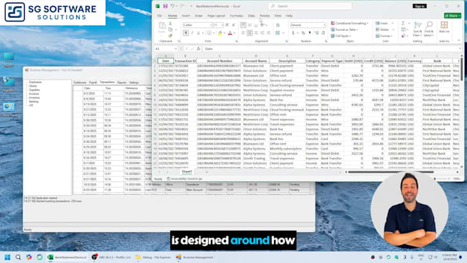The height and width of the screenshot is (263, 467).
Task: Open the Format cells menu
Action: [x=384, y=36]
